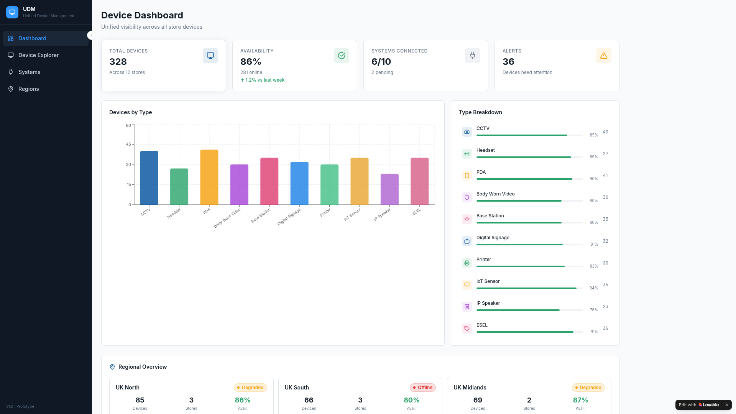Click the PDA device icon in Type Breakdown
Screen dimensions: 736x414
467,176
